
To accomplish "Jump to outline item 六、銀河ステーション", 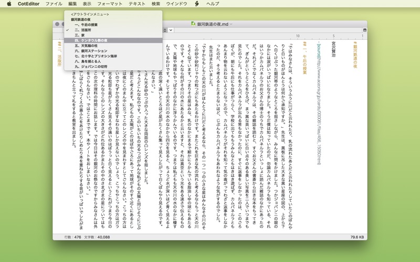I will pos(113,51).
